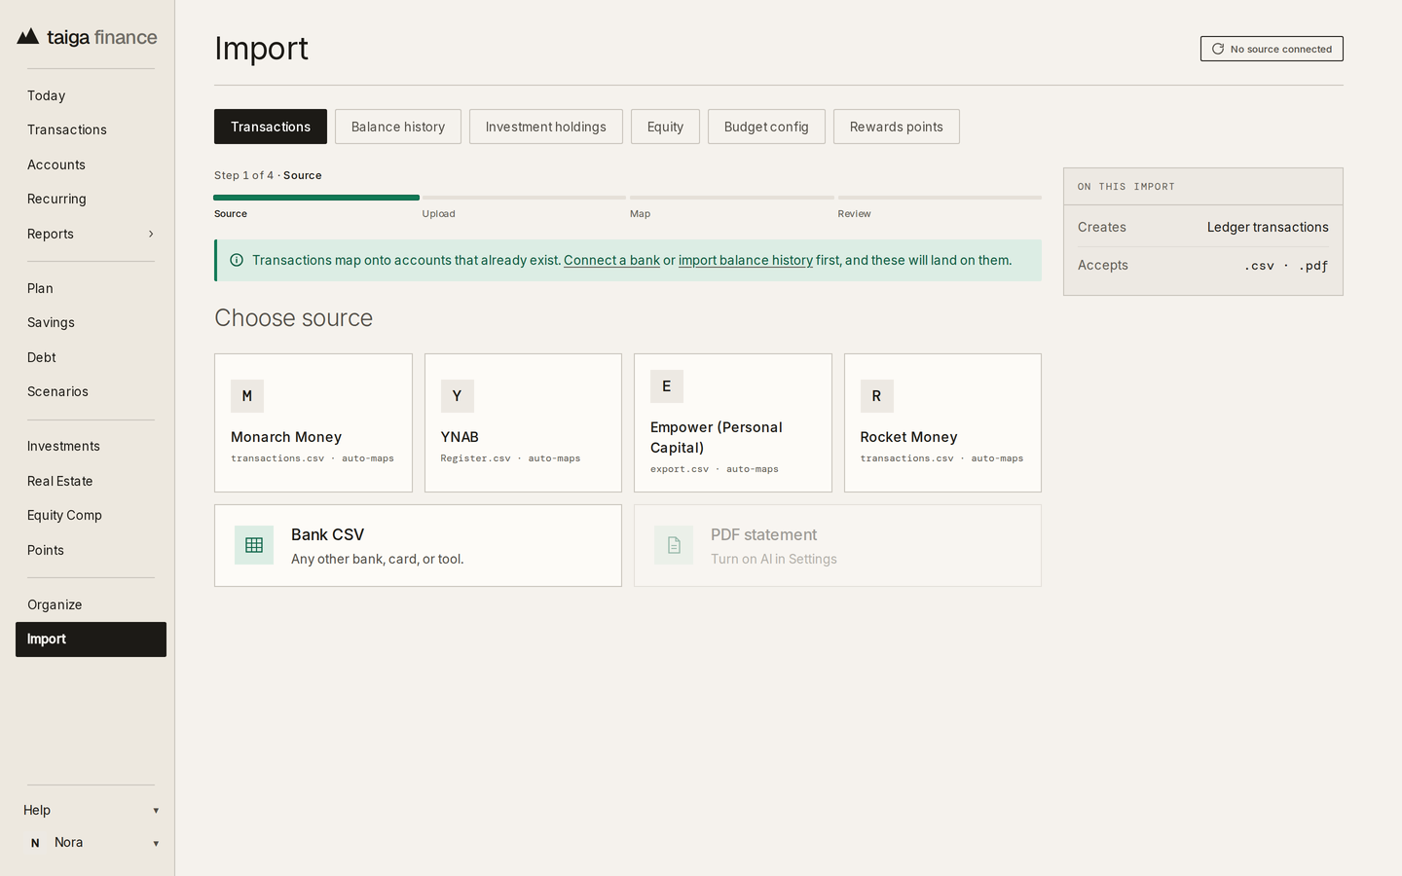Select the Transactions import tab

(271, 127)
